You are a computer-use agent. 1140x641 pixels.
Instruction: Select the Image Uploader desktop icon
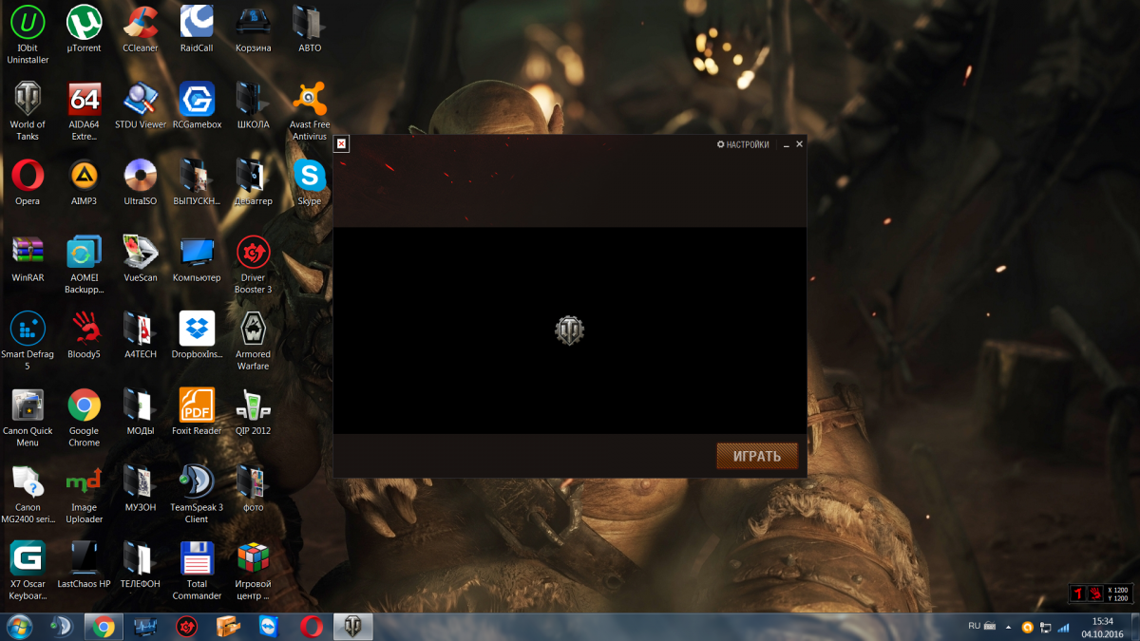[x=84, y=496]
